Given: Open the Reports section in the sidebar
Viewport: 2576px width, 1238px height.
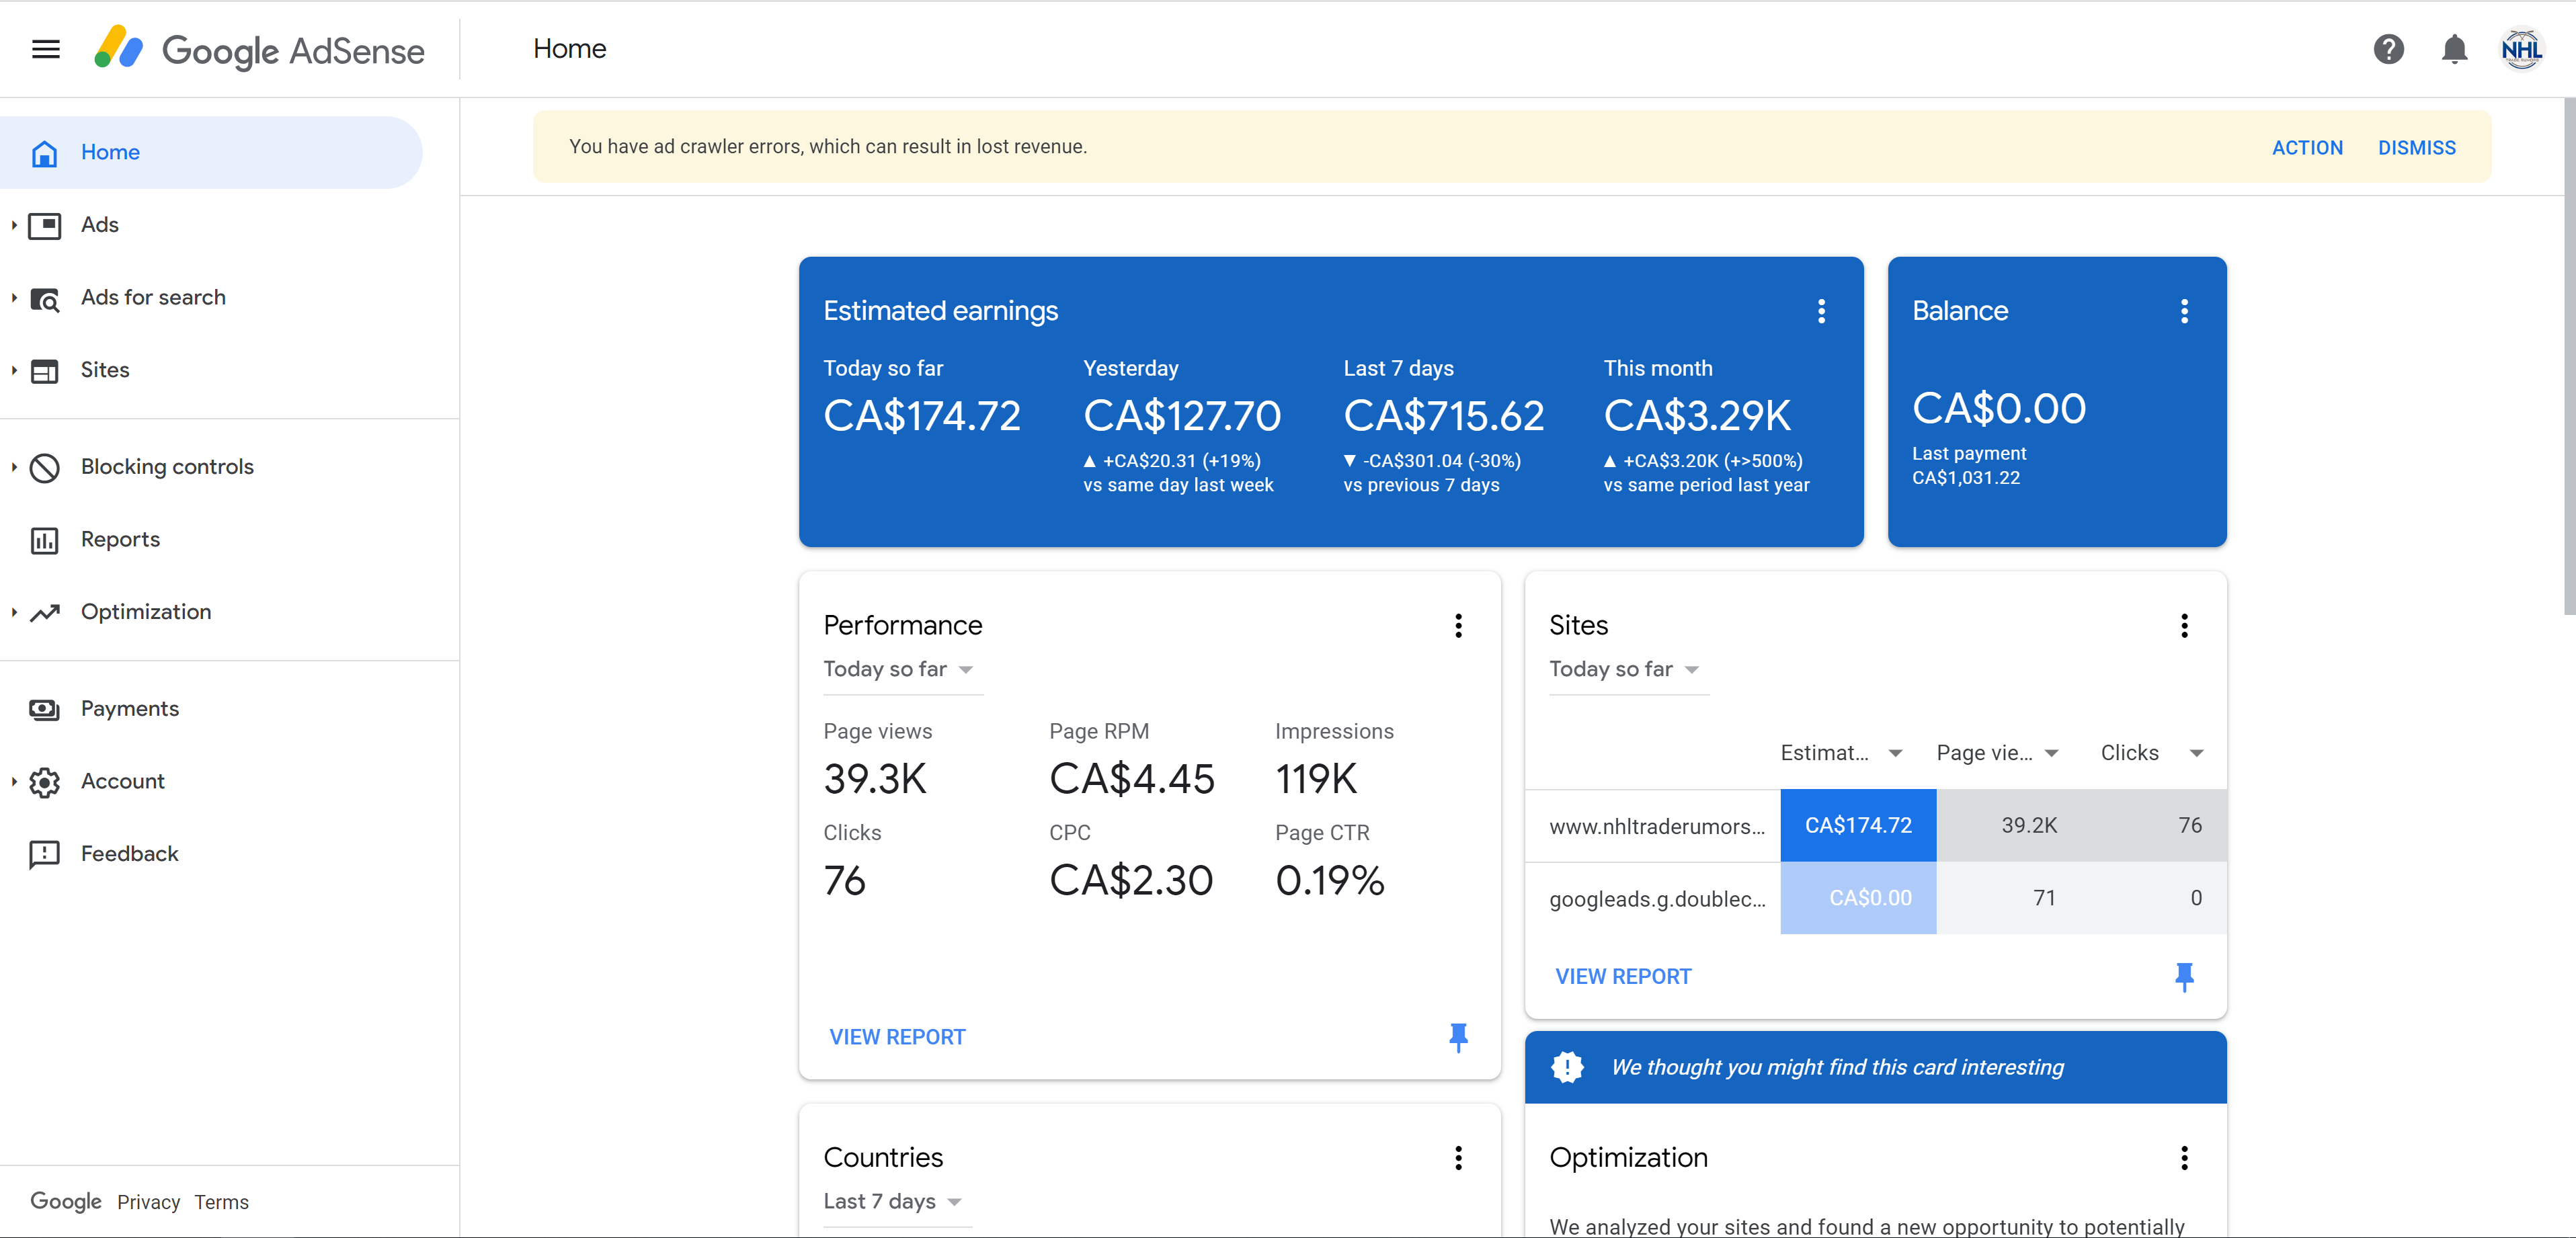Looking at the screenshot, I should click(x=120, y=539).
